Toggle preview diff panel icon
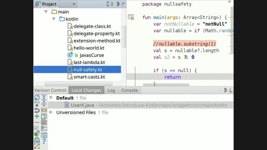The image size is (267, 150). point(44,135)
